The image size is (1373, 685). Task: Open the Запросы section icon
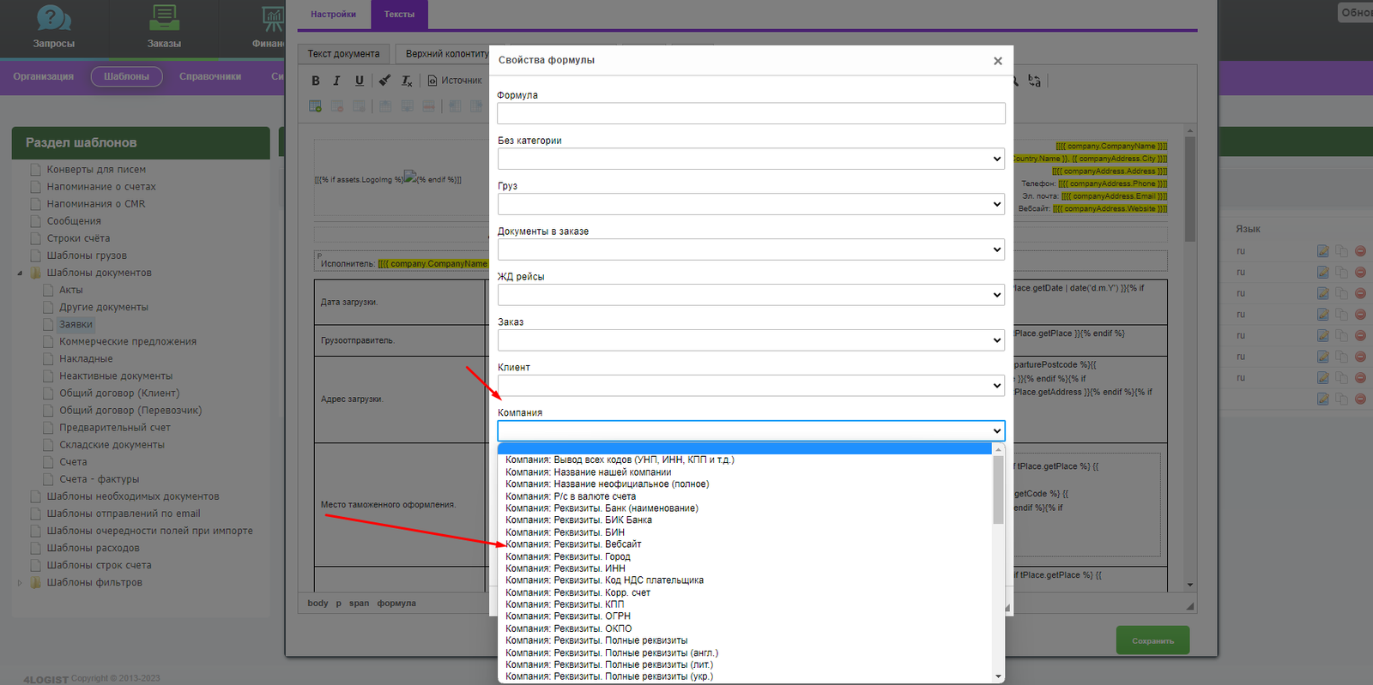[53, 18]
